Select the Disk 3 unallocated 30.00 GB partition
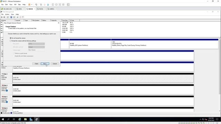This screenshot has height=124, width=221. (x=103, y=79)
